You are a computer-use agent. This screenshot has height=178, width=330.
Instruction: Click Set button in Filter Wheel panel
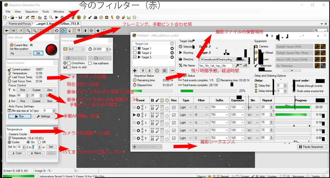pos(38,53)
